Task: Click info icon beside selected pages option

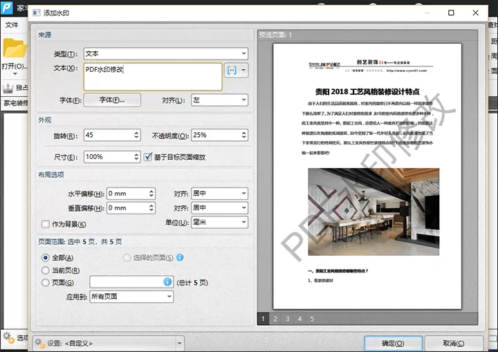Action: (180, 257)
